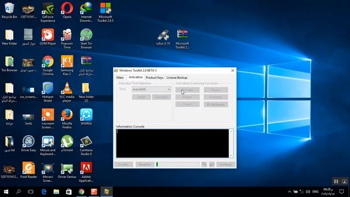Open the Product Keys tab
Image resolution: width=350 pixels, height=197 pixels.
pos(154,78)
